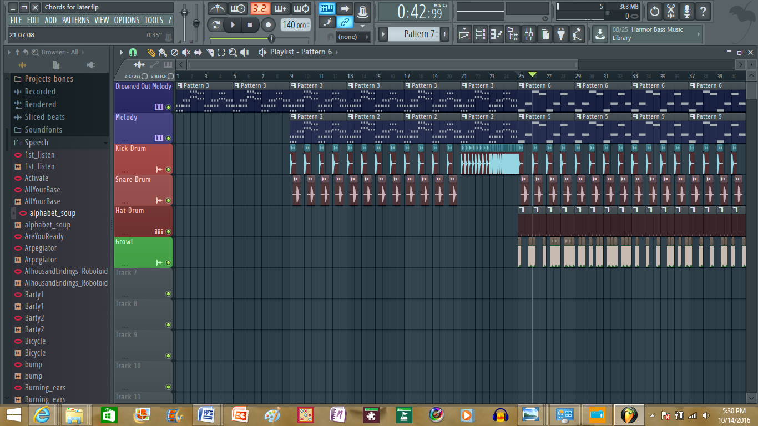Click the project copy pages icon
The height and width of the screenshot is (426, 758).
point(545,34)
